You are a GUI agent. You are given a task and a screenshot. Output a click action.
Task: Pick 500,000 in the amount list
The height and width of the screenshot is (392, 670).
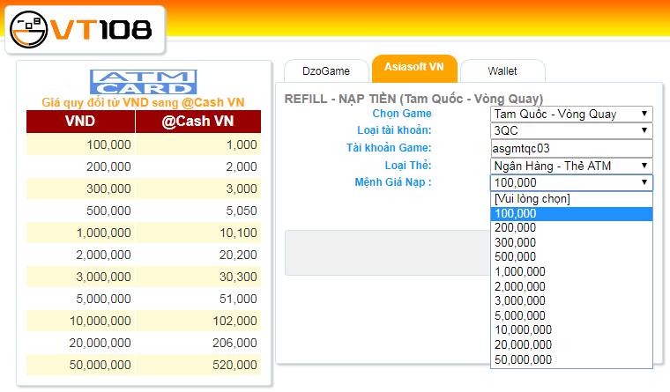click(571, 257)
